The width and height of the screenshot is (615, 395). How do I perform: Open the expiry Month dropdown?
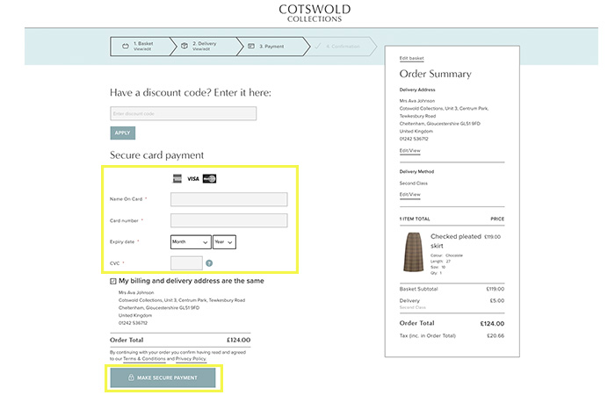click(x=191, y=241)
